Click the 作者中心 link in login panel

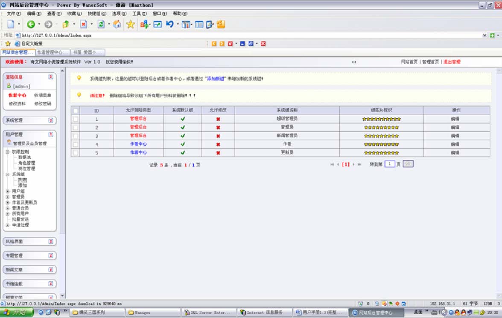17,95
